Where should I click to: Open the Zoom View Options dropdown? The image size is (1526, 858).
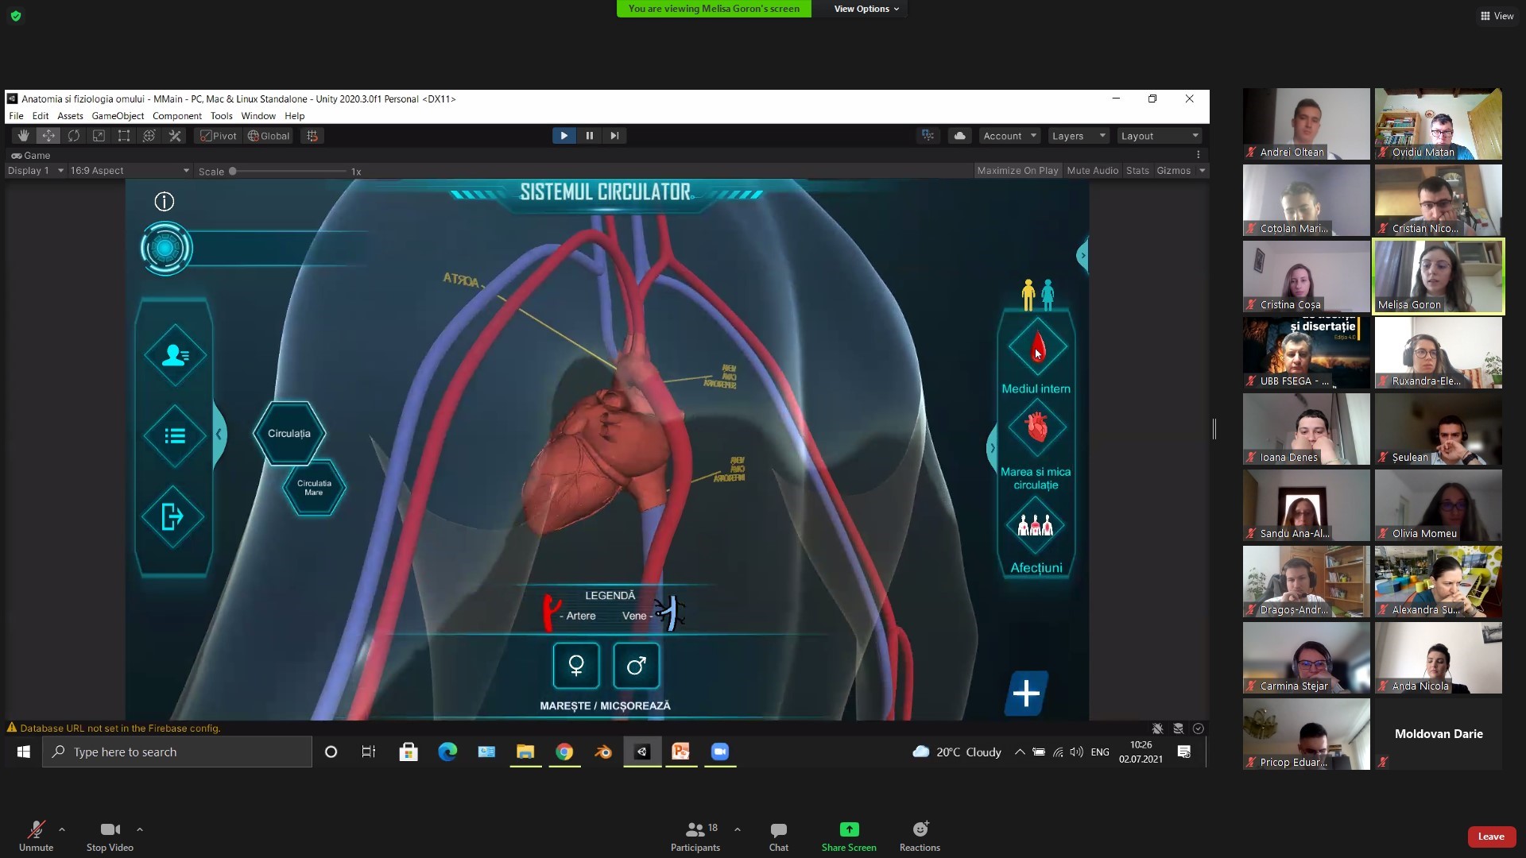(x=866, y=9)
